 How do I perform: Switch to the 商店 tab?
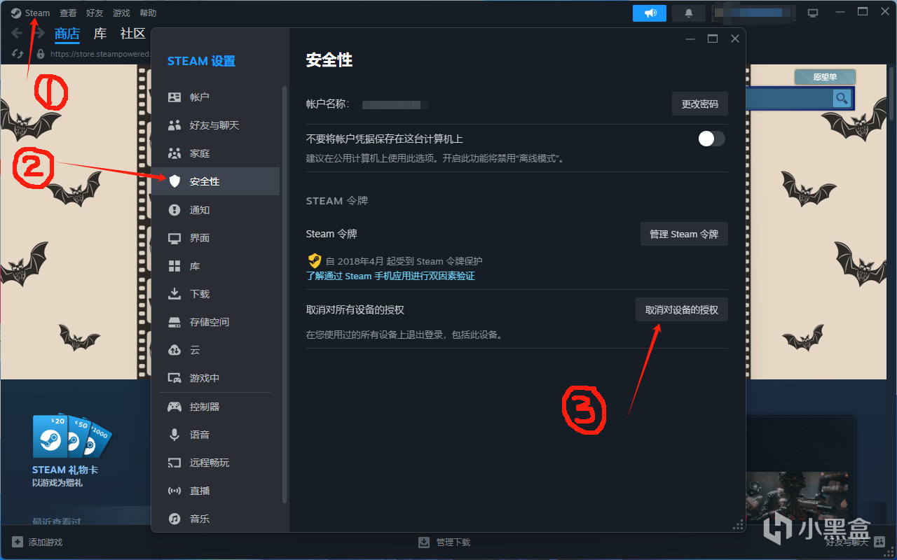click(x=67, y=34)
